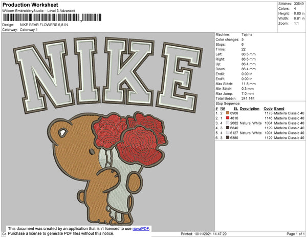Click the 'Left:' label

[x=218, y=54]
